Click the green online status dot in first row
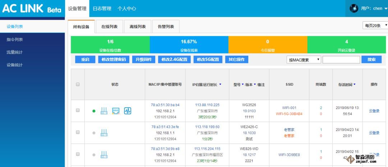Viewport: 388px width, 167px height. coord(94,111)
